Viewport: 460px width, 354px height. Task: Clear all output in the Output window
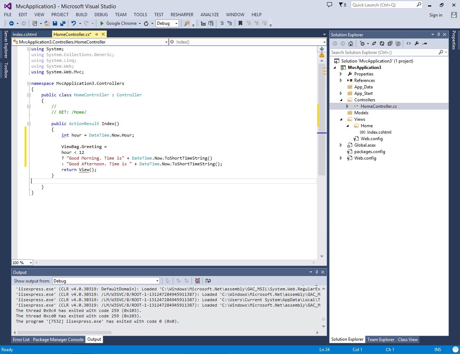click(x=197, y=281)
